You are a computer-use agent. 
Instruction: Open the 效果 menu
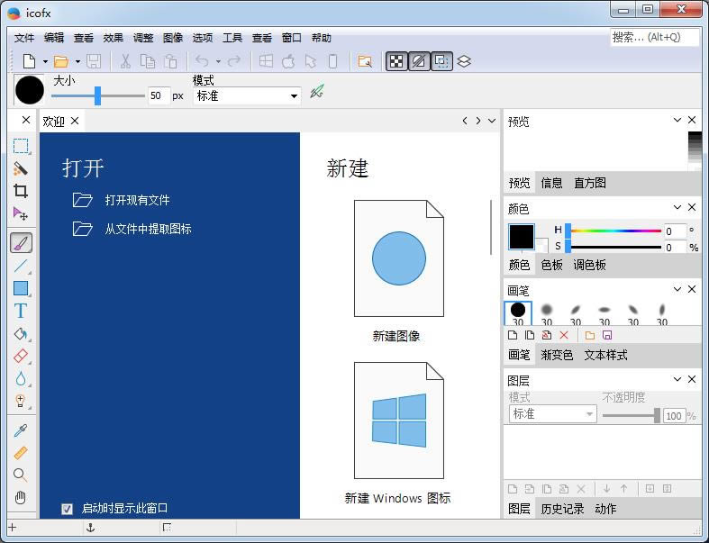[x=113, y=38]
